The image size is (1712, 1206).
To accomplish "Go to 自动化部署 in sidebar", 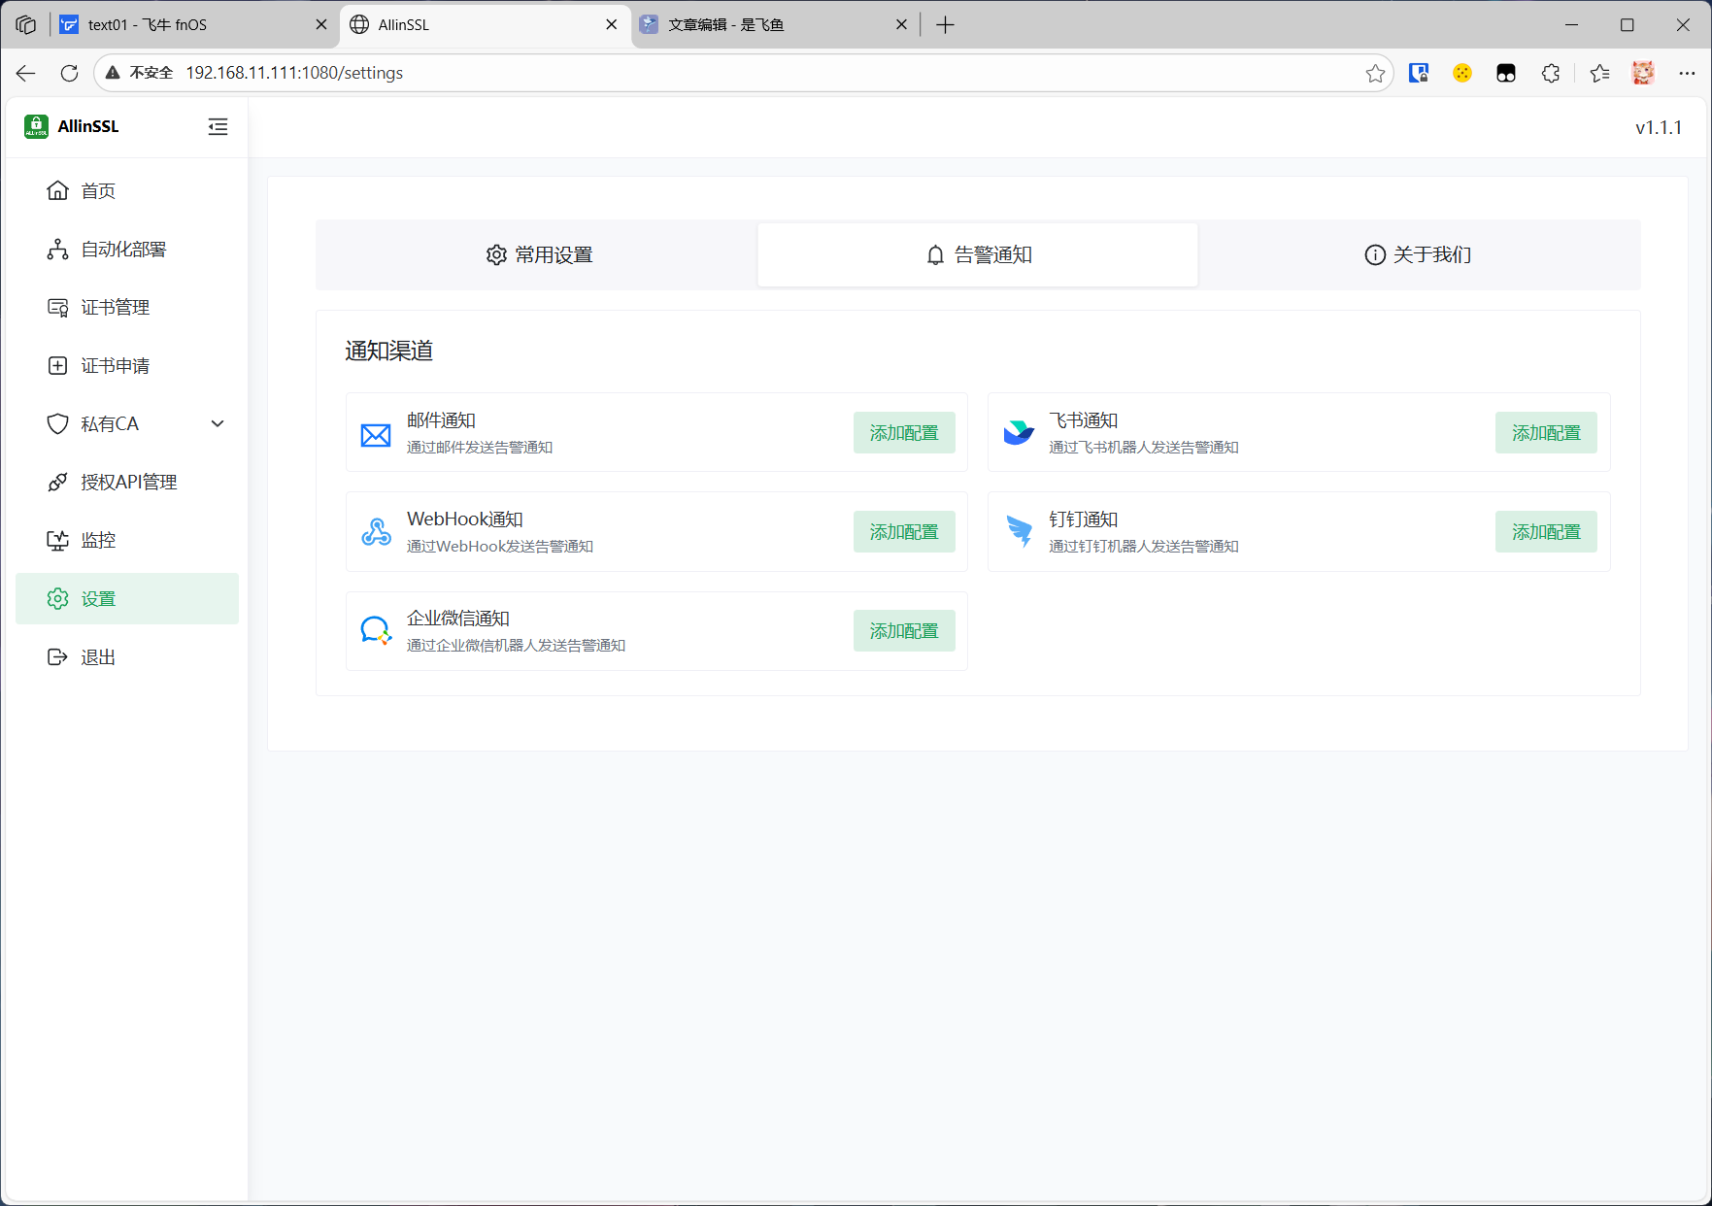I will tap(123, 250).
